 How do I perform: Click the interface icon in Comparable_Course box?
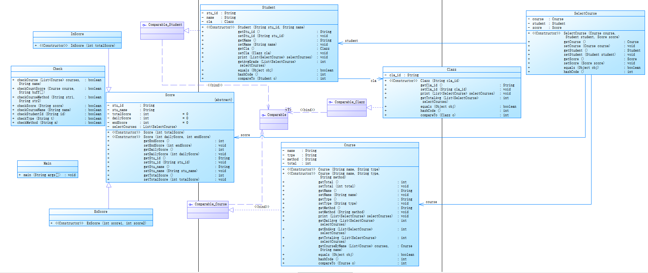point(190,205)
